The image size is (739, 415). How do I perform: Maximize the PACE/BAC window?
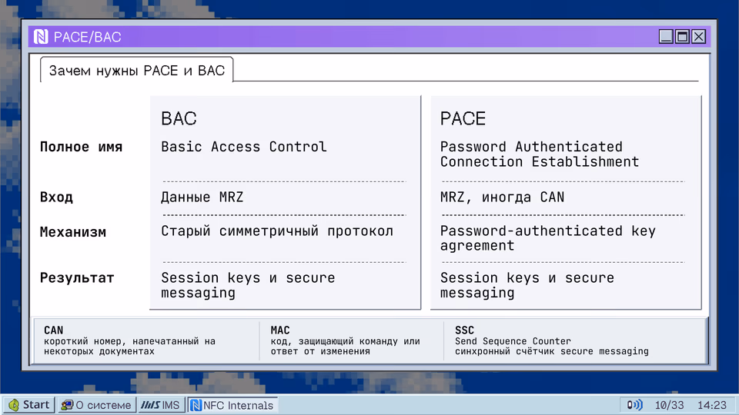pos(682,37)
